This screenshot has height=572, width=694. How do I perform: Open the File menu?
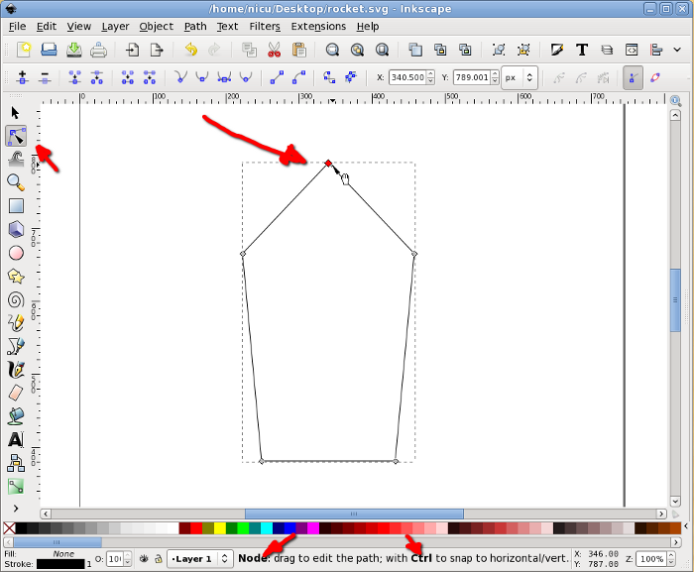click(17, 27)
